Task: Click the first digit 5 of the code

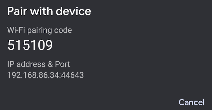Action: pyautogui.click(x=11, y=45)
